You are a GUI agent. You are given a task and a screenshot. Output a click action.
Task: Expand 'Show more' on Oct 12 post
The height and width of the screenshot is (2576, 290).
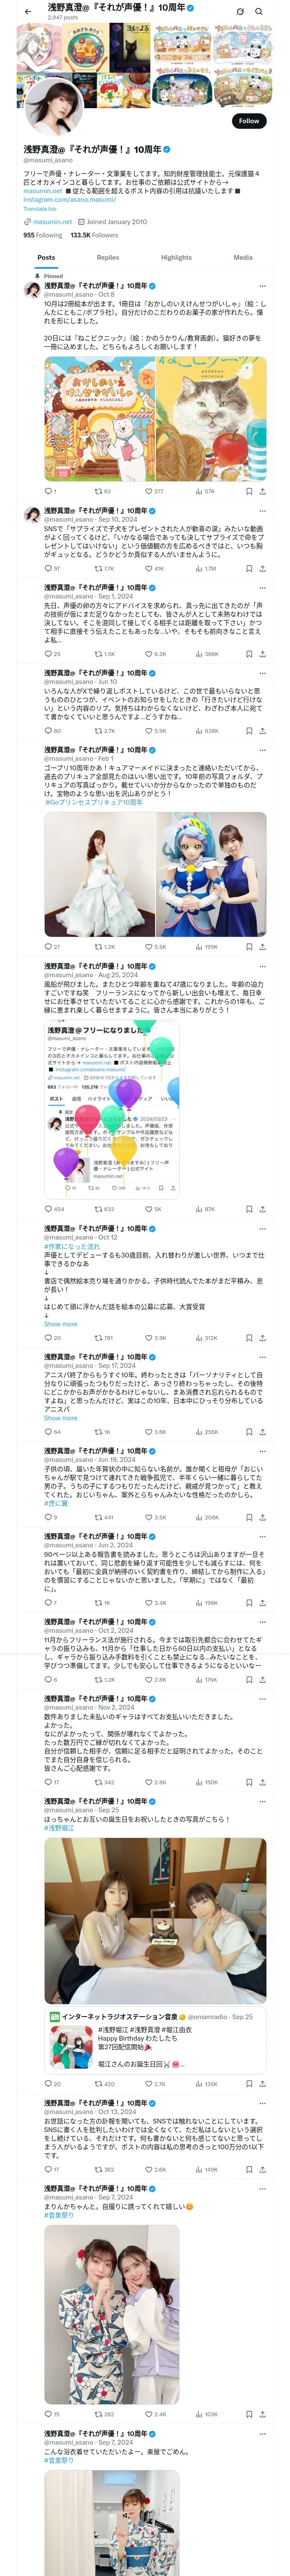coord(60,1324)
